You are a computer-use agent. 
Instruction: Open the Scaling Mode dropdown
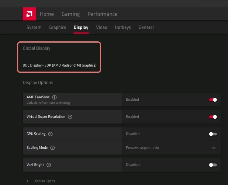[171, 148]
